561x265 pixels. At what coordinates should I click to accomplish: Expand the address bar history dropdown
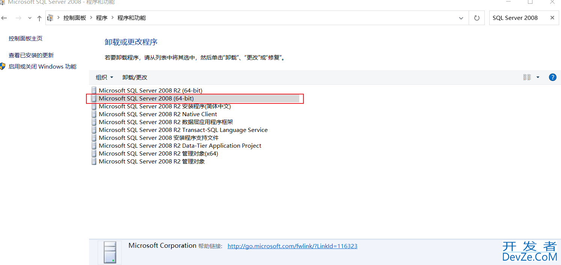tap(461, 18)
